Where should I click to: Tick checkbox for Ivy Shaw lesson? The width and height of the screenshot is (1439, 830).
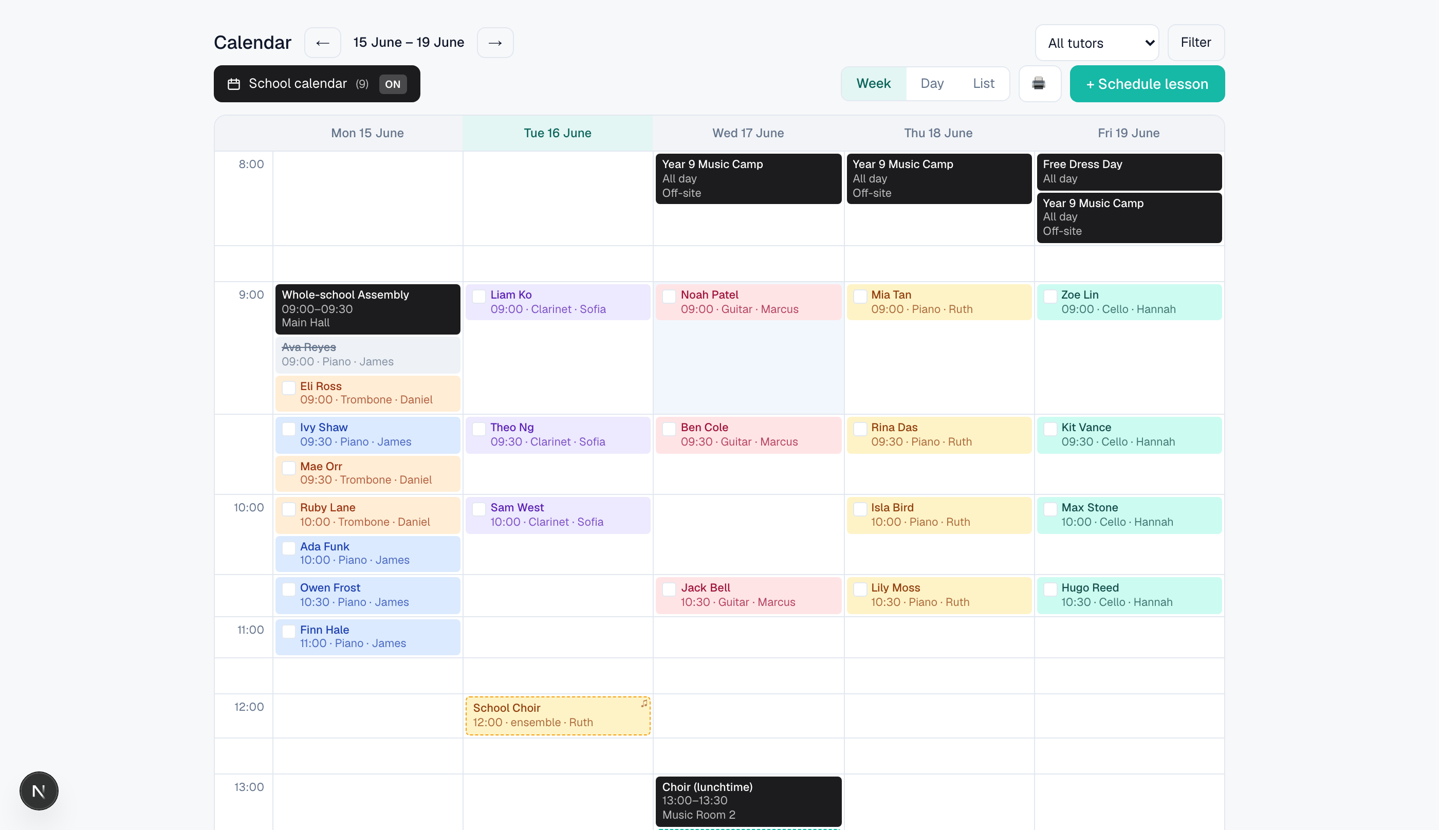[x=289, y=429]
